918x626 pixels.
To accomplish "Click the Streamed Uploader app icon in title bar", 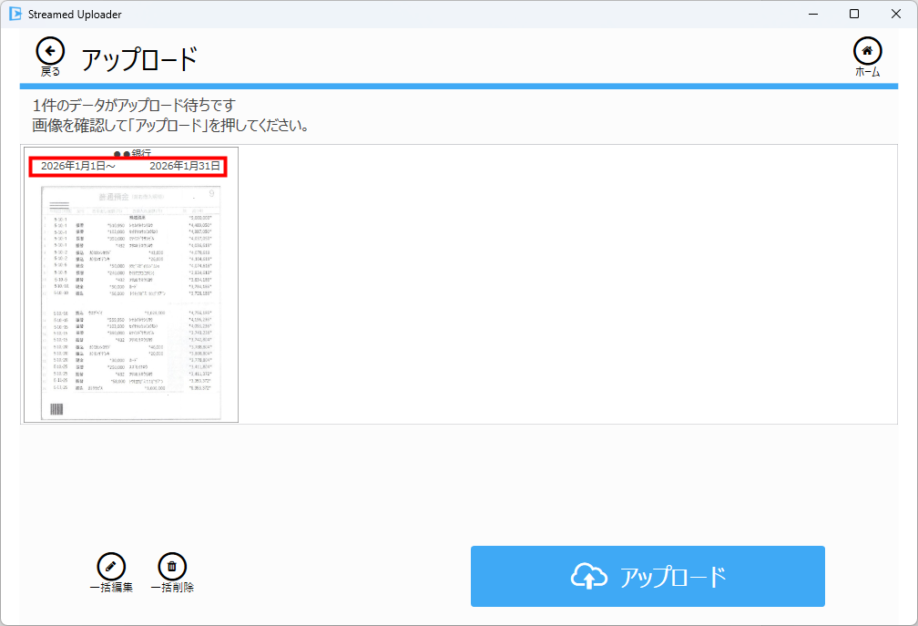I will pos(15,15).
